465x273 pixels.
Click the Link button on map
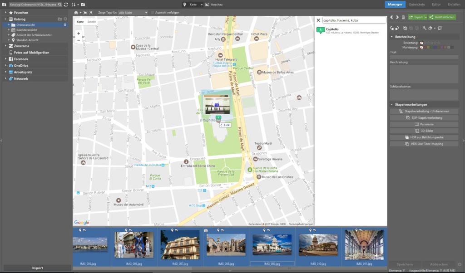225,125
